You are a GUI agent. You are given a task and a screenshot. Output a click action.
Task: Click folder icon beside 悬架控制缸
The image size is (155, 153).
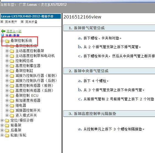[x=12, y=71]
